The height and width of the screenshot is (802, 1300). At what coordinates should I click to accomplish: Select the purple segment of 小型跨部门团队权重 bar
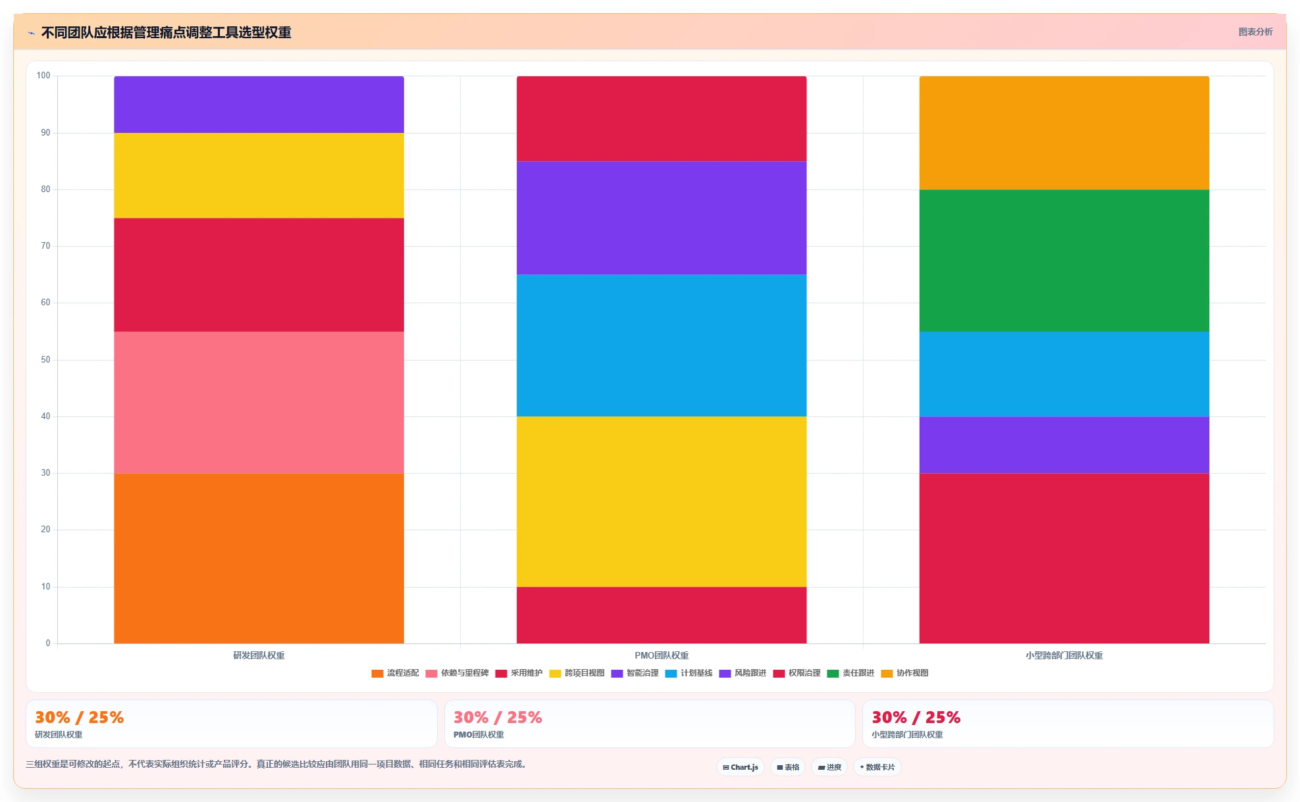coord(1064,445)
